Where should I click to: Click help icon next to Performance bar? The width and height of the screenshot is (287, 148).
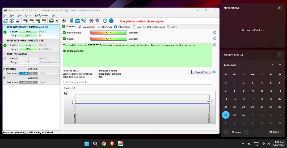215,33
